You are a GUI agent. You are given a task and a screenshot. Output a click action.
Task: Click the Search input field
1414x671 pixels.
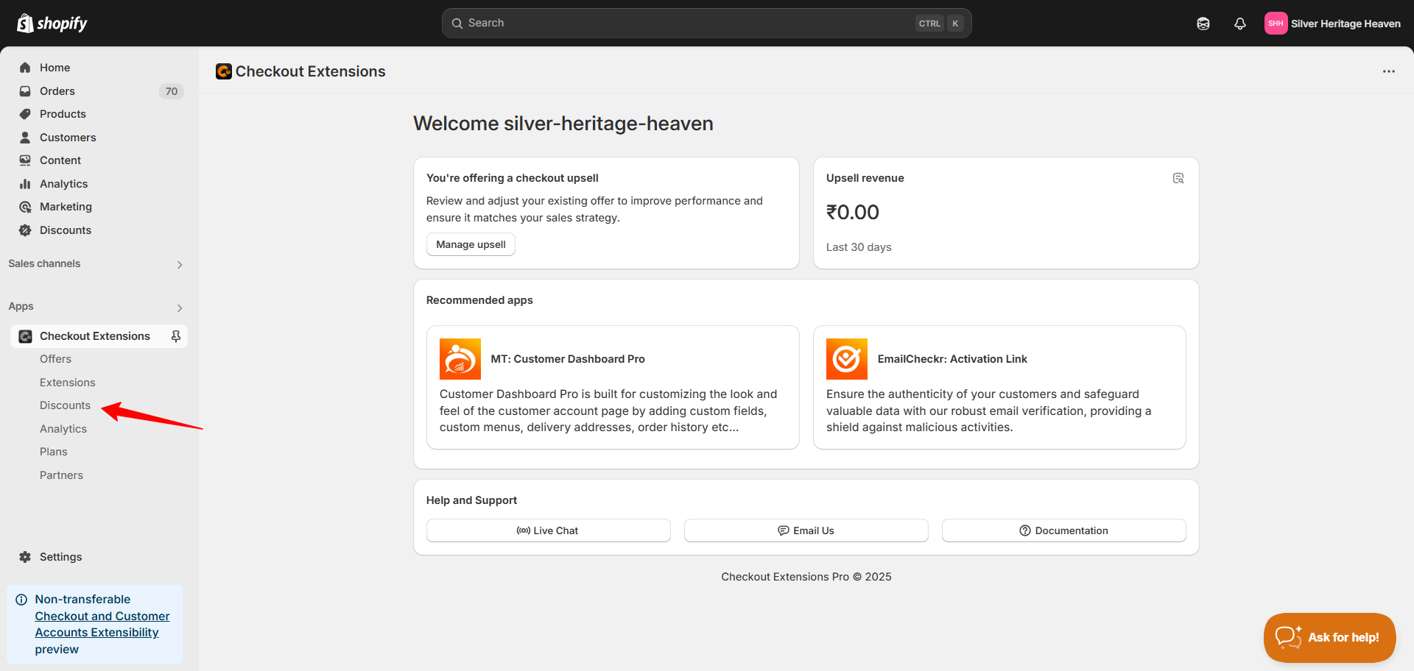click(x=707, y=24)
